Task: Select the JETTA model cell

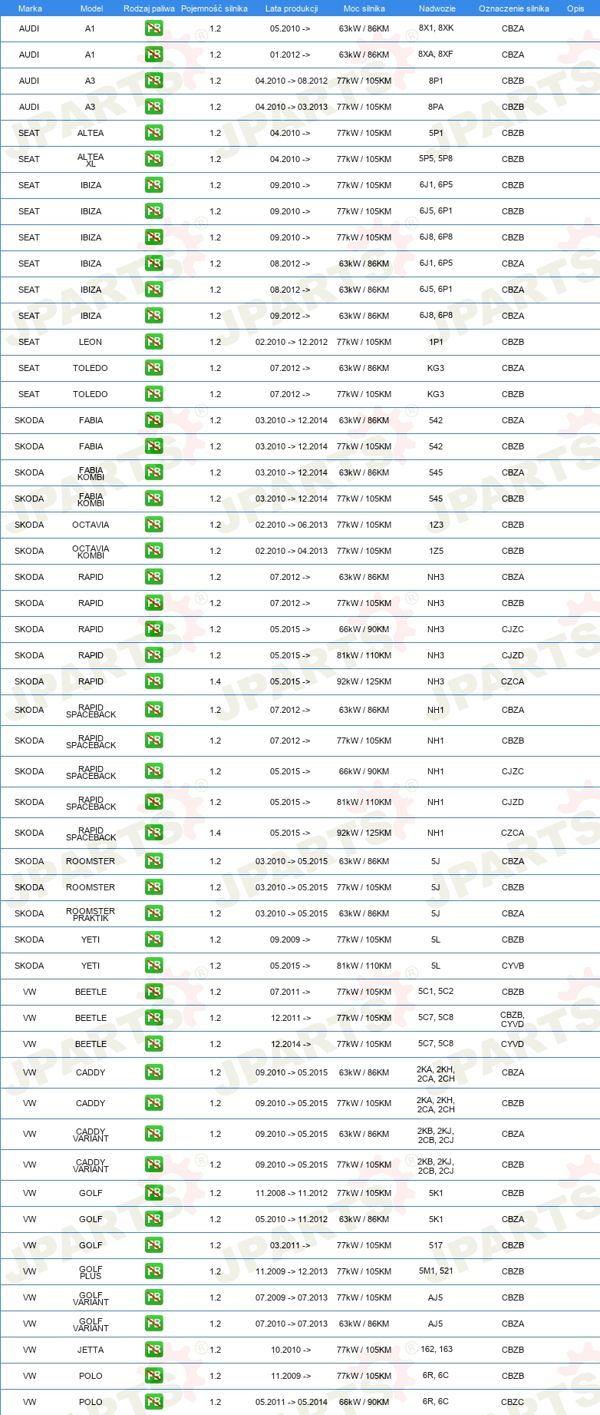Action: [x=91, y=1350]
